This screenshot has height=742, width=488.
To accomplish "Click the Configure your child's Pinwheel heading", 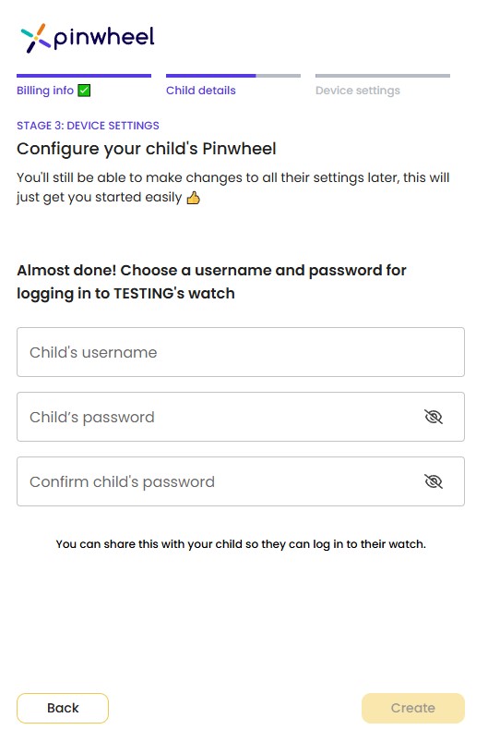I will click(x=147, y=149).
